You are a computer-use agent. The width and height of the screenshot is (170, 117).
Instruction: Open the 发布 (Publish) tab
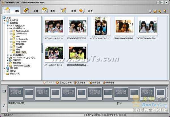pos(90,11)
